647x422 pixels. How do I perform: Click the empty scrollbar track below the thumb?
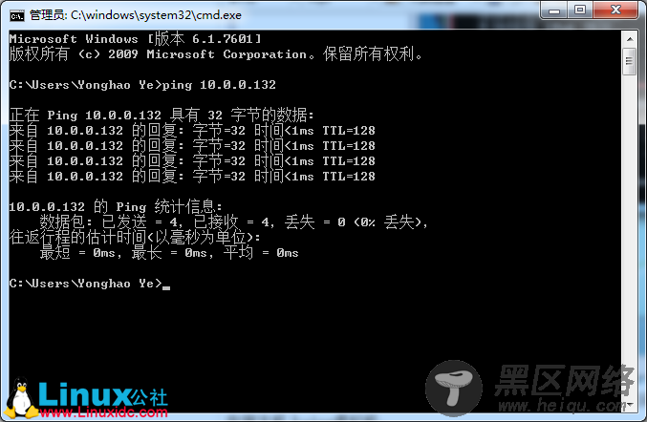click(x=629, y=235)
